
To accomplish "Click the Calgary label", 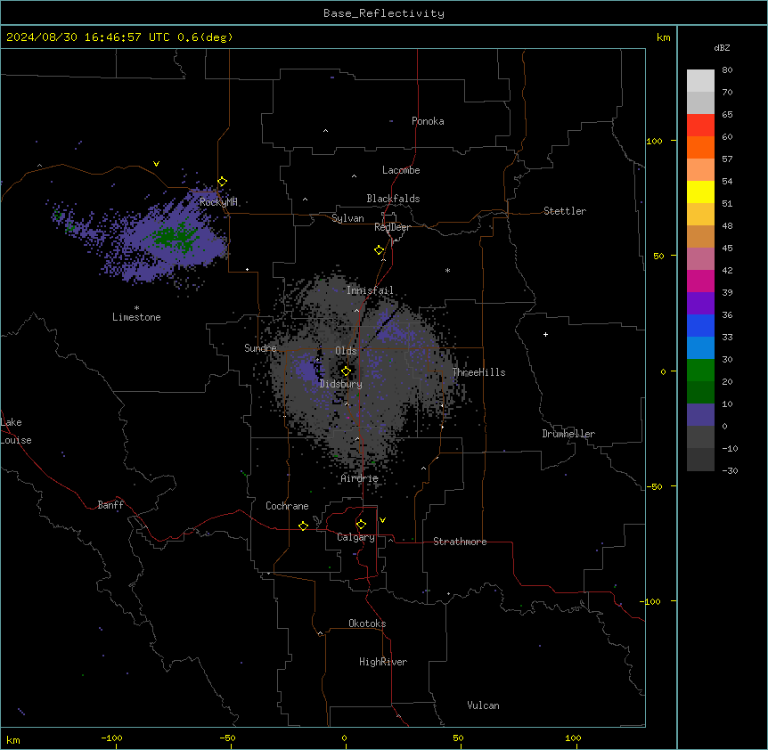I will coord(355,537).
